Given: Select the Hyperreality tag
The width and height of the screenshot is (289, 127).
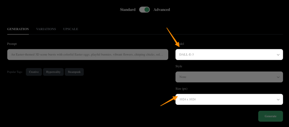Looking at the screenshot, I should 53,72.
